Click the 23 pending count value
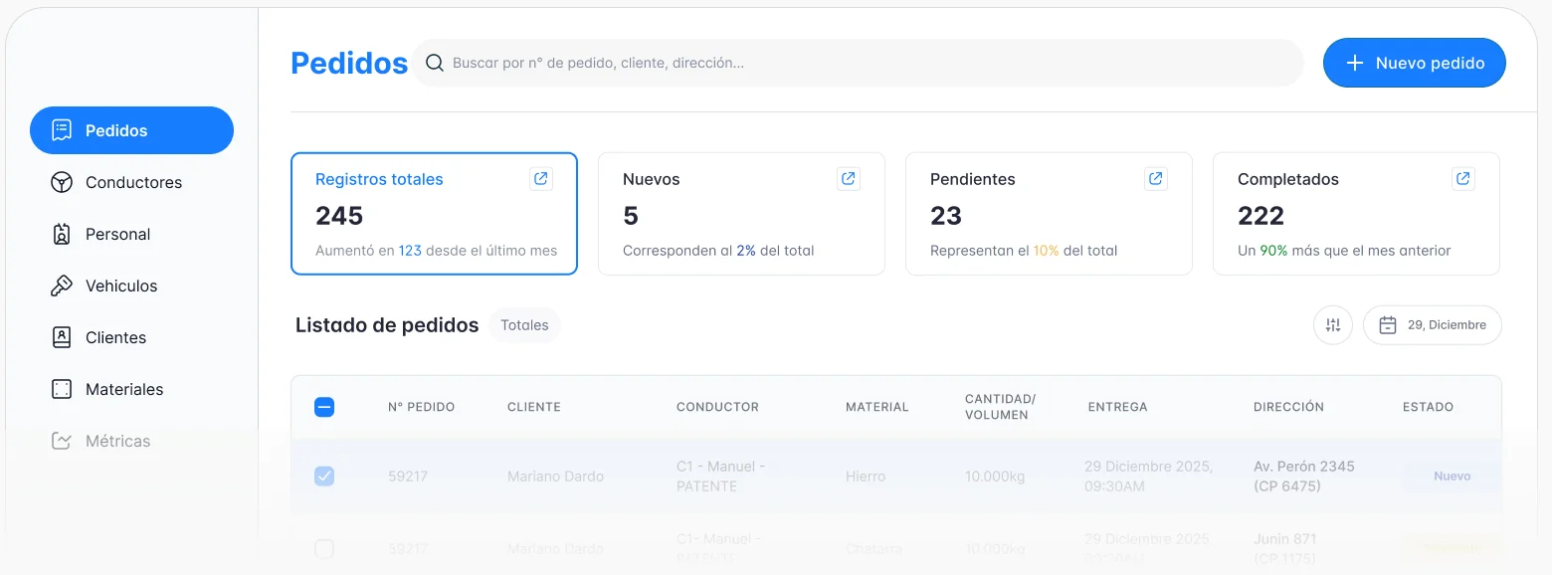Viewport: 1552px width, 575px height. click(x=946, y=216)
